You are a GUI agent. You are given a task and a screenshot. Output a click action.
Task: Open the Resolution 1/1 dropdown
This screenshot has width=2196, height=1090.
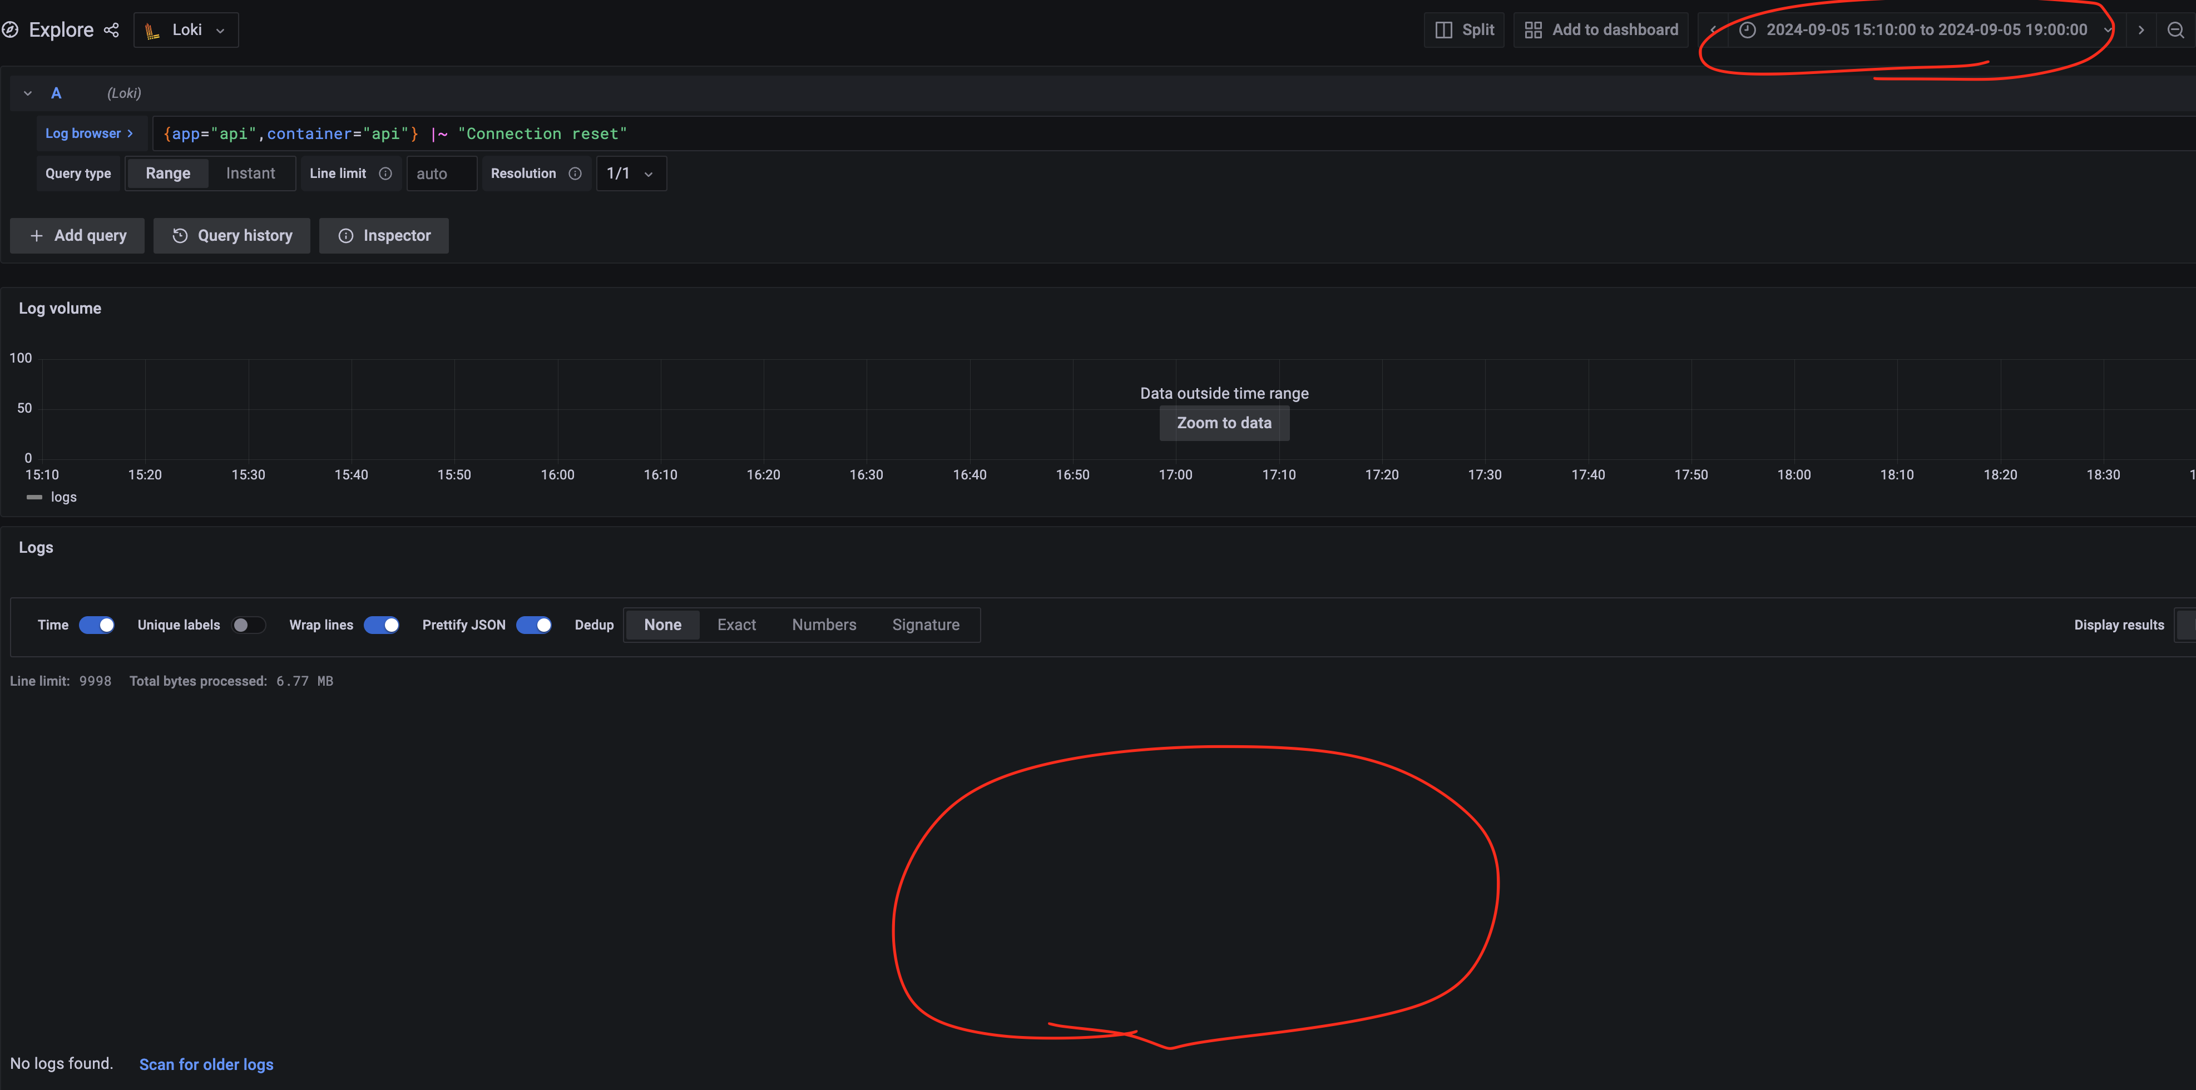tap(631, 173)
